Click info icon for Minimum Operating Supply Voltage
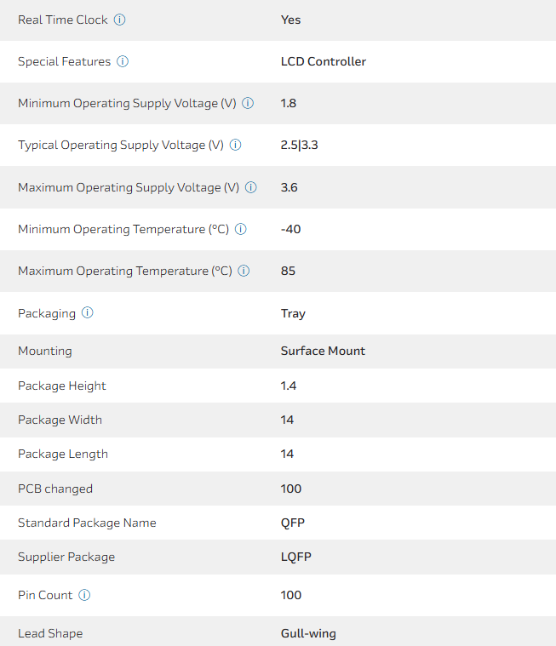This screenshot has height=646, width=556. click(248, 103)
